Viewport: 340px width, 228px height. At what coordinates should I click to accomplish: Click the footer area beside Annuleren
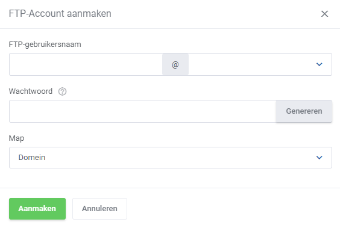(x=232, y=209)
